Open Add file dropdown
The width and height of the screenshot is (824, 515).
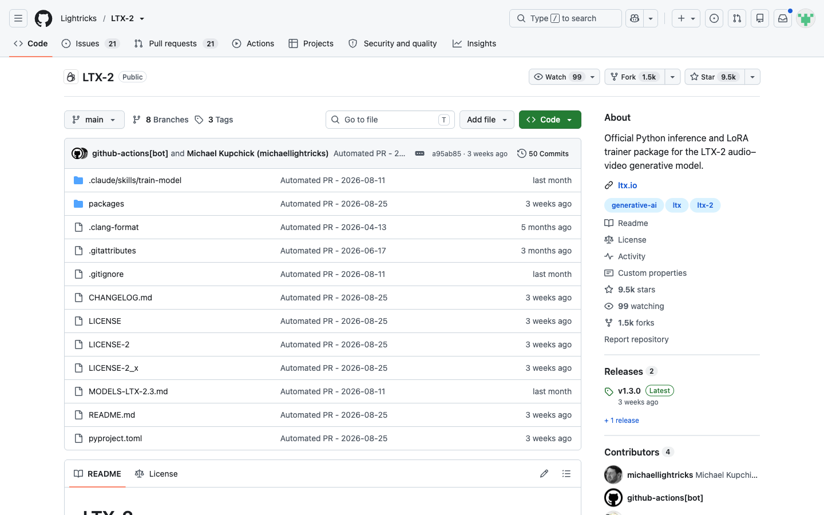[x=487, y=120]
